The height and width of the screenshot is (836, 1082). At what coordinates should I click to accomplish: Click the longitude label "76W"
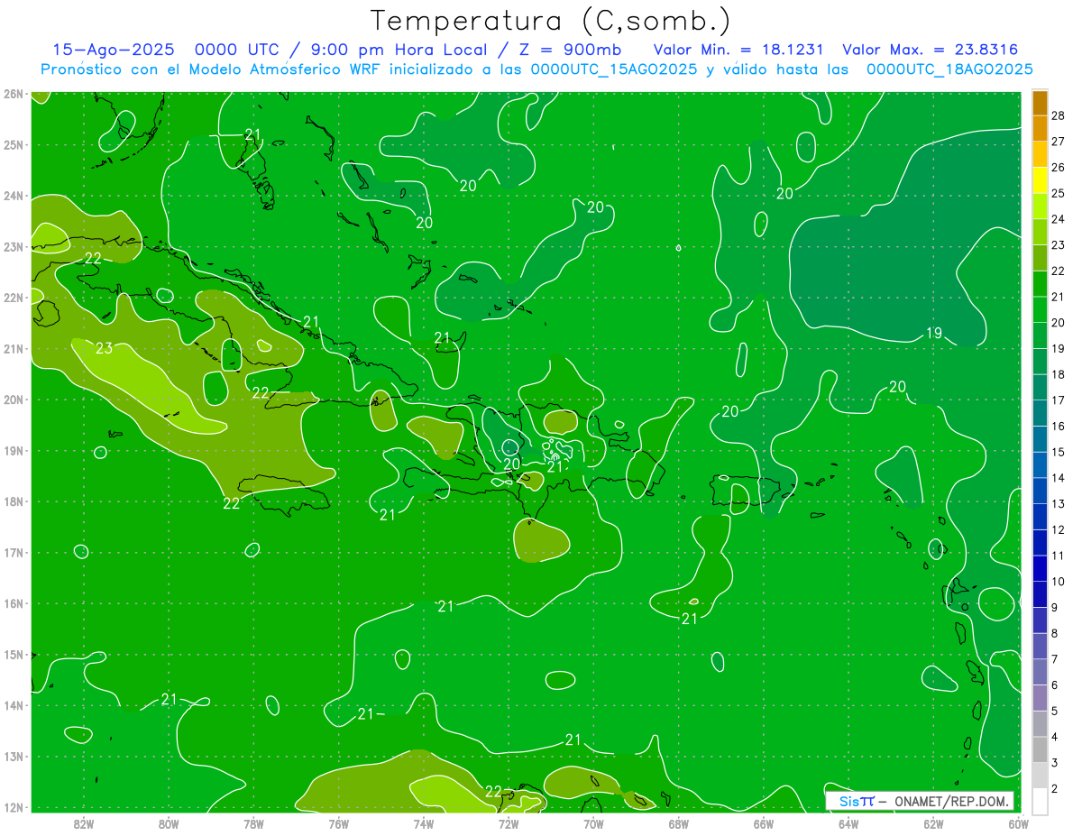pos(338,823)
